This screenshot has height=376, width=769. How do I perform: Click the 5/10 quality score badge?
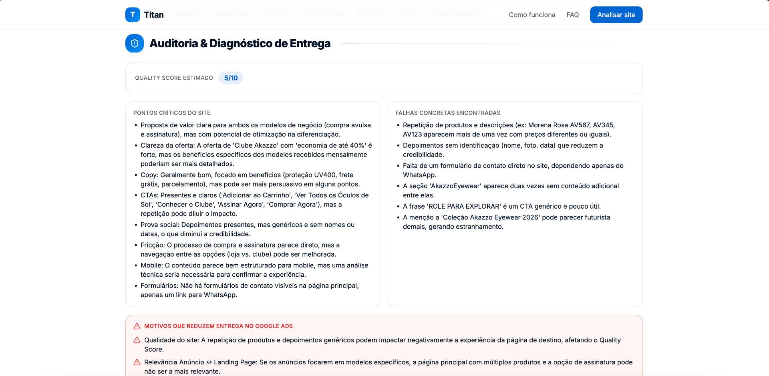[231, 78]
